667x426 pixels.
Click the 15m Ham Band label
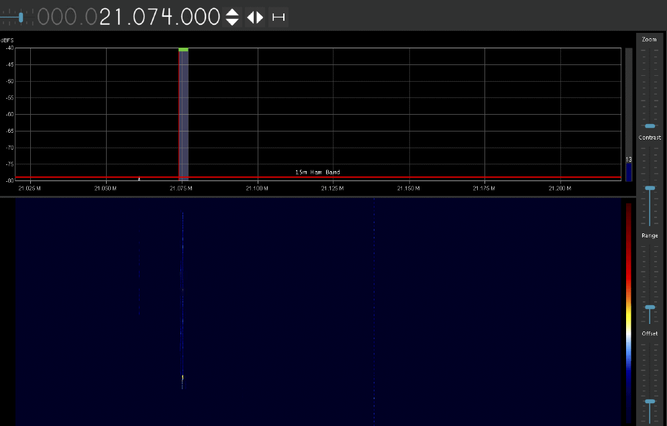[x=318, y=172]
